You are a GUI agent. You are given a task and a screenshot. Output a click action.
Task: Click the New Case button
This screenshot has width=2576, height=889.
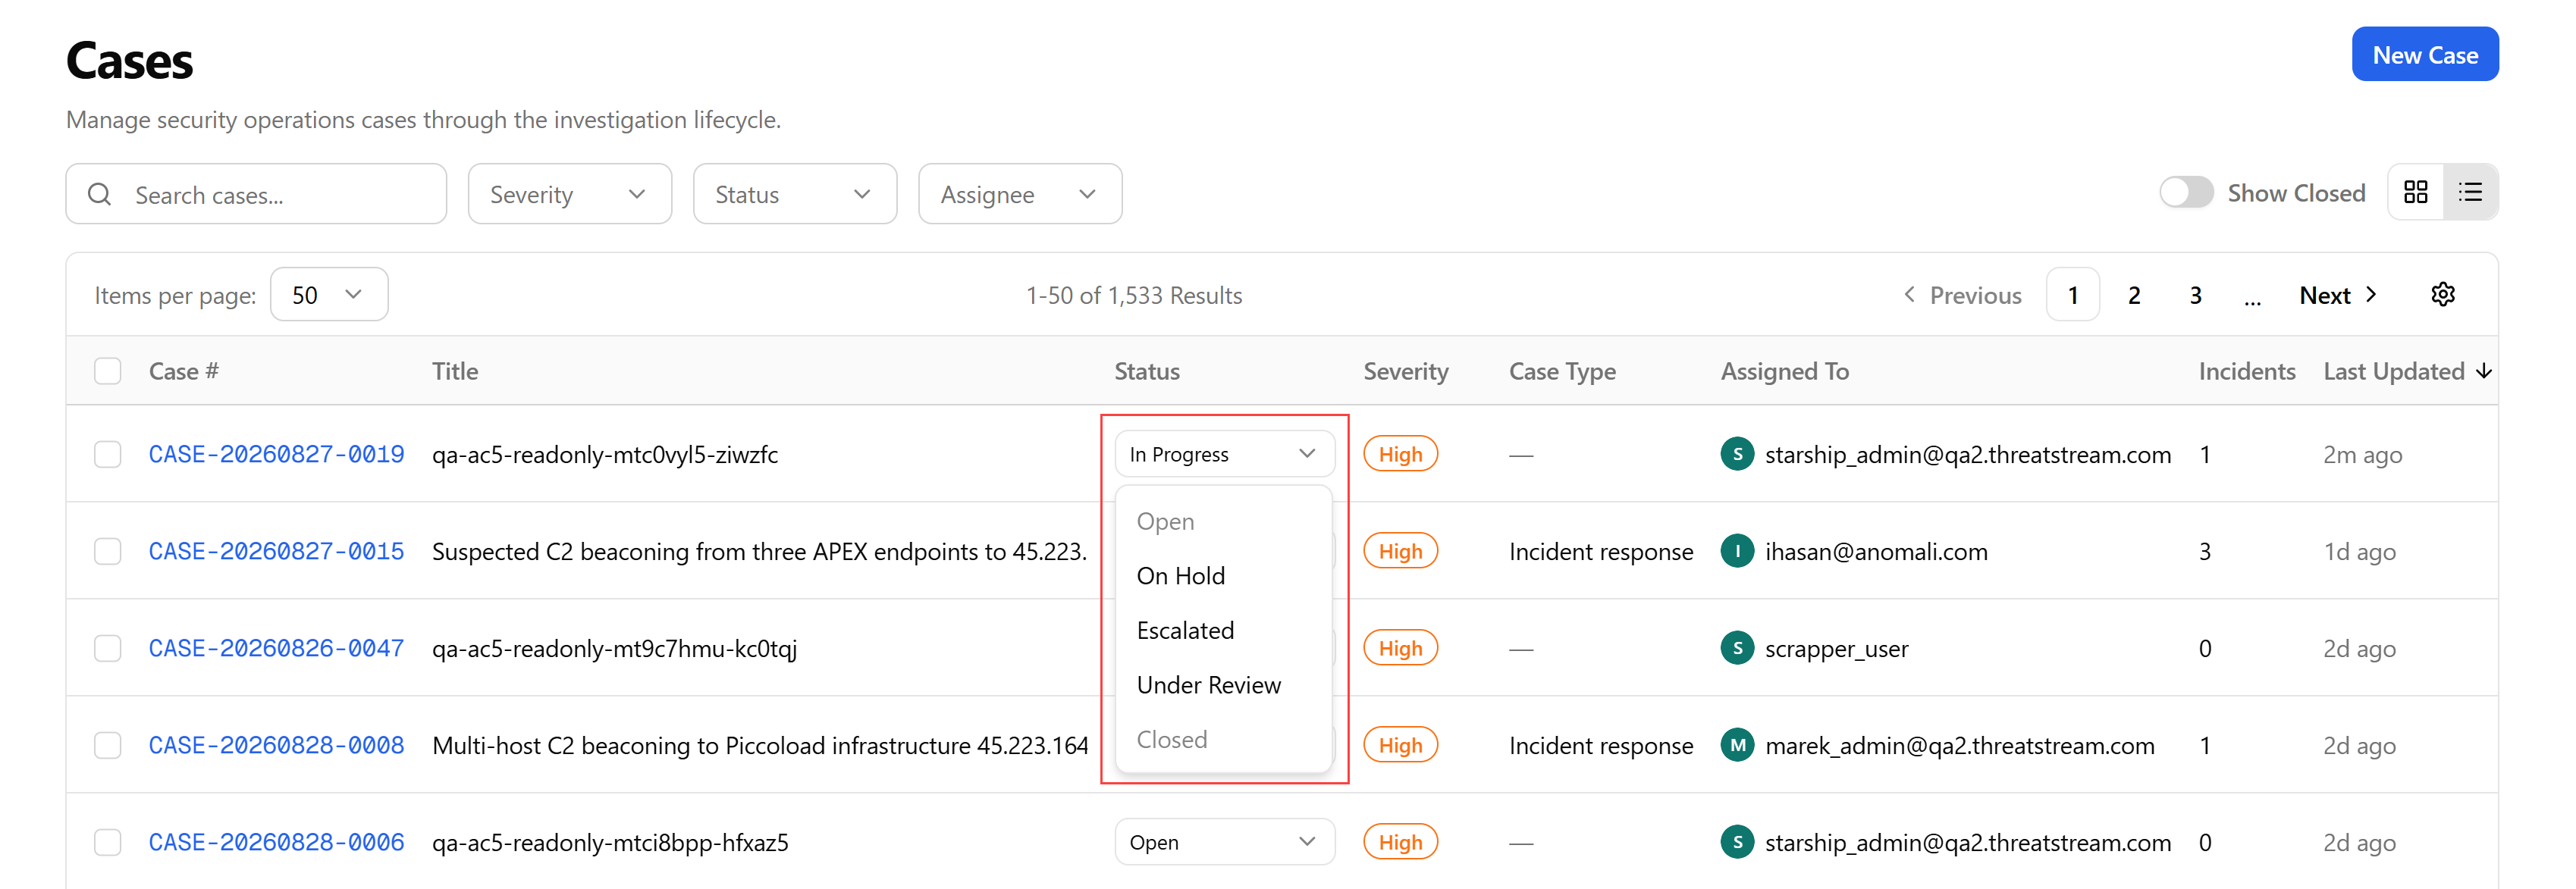pyautogui.click(x=2424, y=55)
